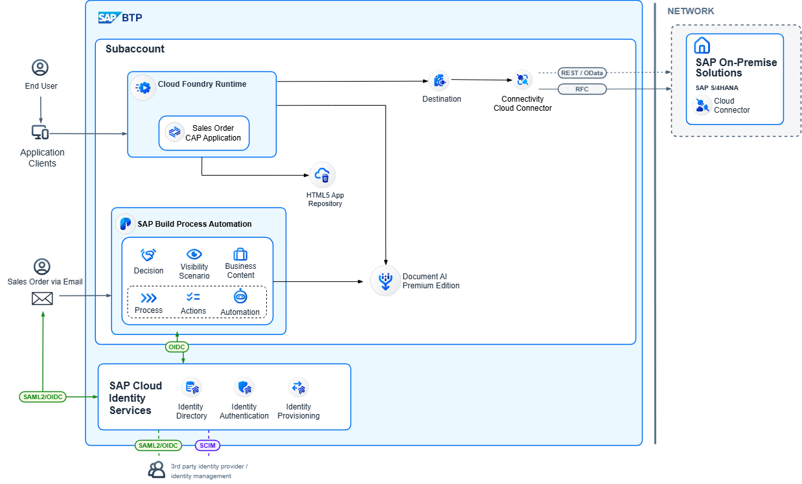Select the Destination icon

coord(440,80)
